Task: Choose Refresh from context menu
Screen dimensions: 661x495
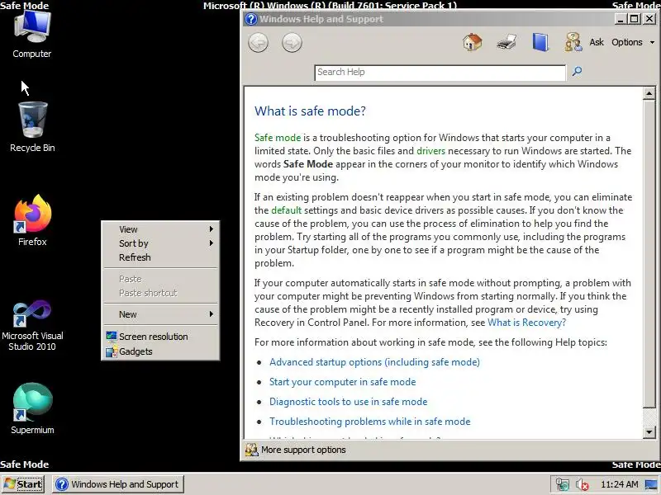Action: click(160, 257)
